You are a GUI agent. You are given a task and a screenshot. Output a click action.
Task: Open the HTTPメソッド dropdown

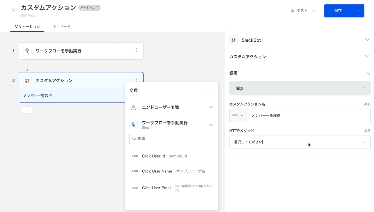(x=300, y=142)
